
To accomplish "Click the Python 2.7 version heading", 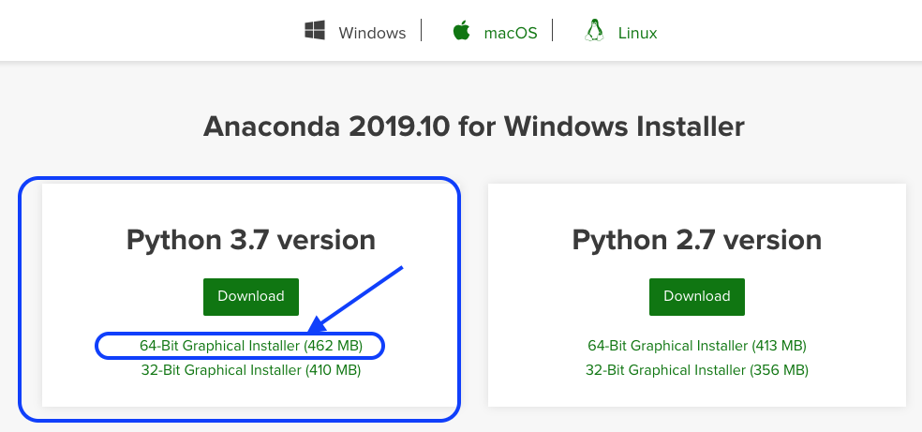I will [696, 240].
